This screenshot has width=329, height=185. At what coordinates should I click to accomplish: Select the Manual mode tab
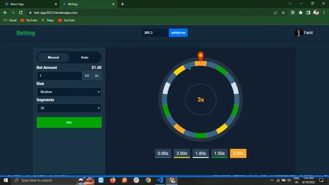click(x=53, y=58)
